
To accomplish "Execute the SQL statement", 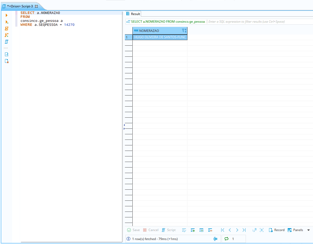I will pos(7,15).
